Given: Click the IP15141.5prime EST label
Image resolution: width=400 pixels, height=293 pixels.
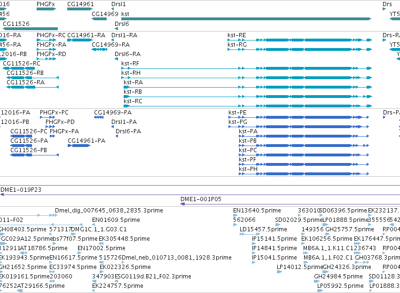Looking at the screenshot, I should tap(274, 239).
